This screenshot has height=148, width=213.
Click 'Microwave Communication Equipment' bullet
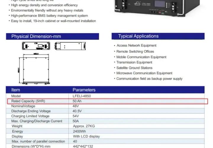pos(144,73)
